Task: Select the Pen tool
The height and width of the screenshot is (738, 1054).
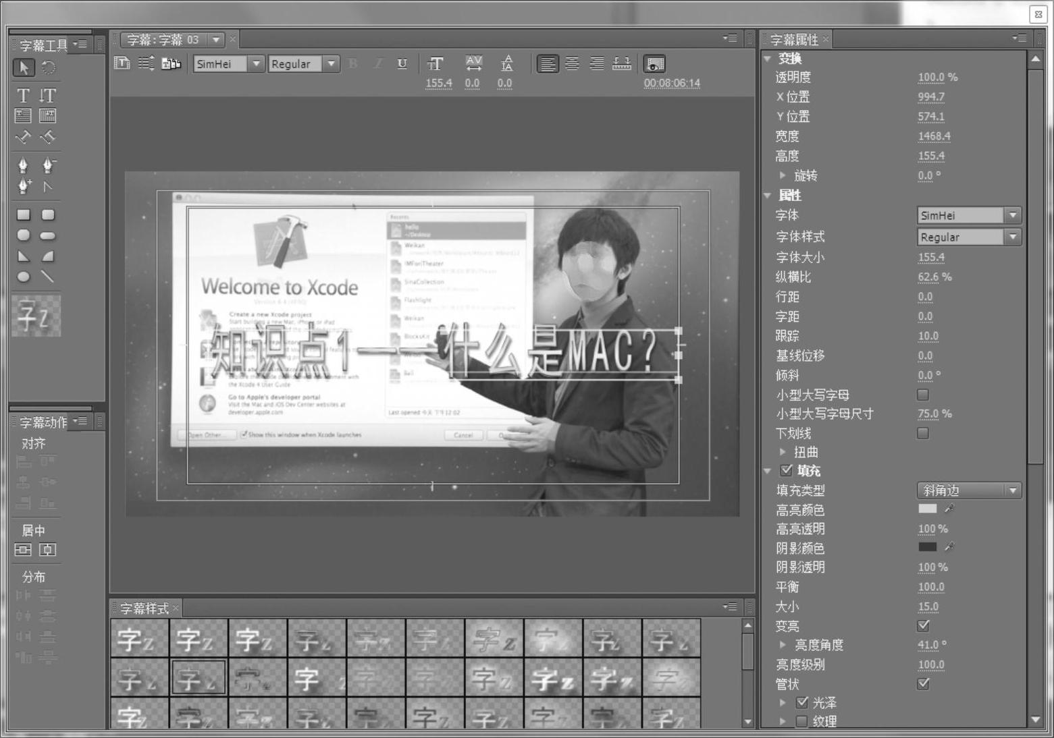Action: pyautogui.click(x=24, y=165)
